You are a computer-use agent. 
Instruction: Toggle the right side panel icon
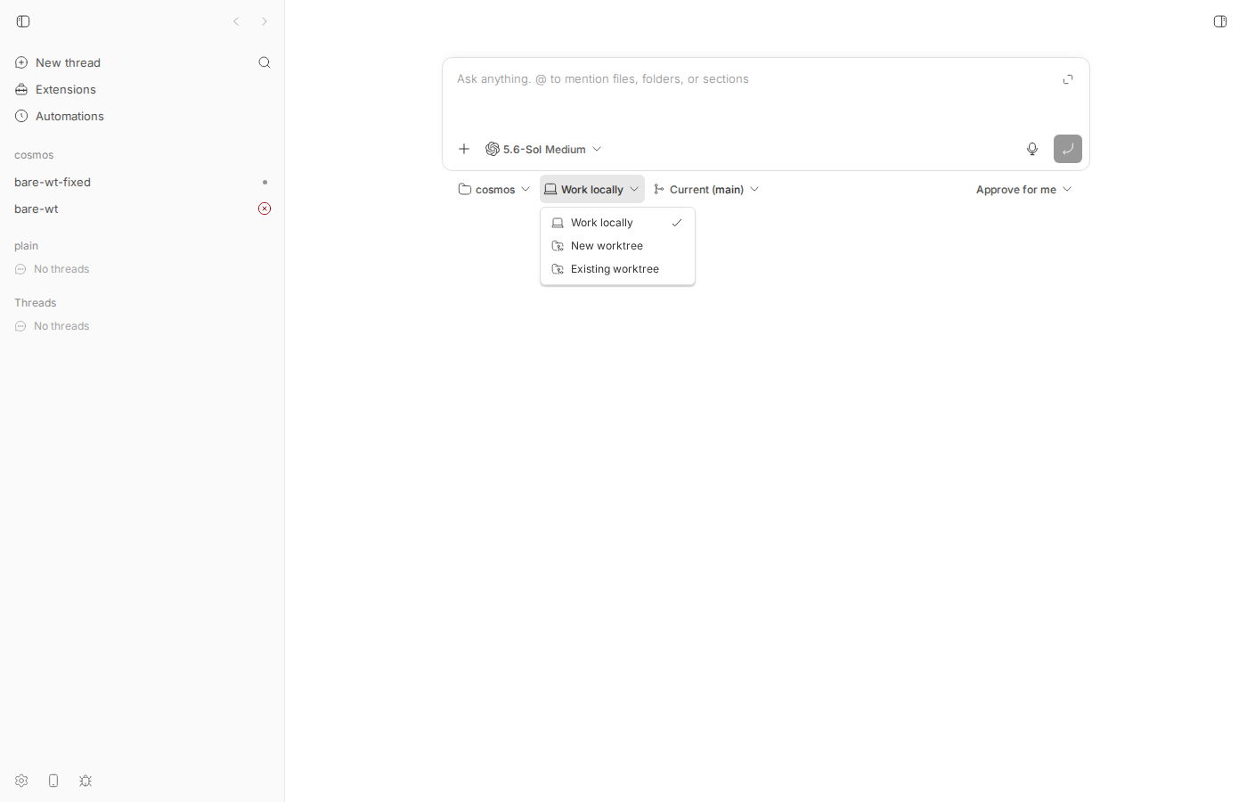tap(1220, 21)
